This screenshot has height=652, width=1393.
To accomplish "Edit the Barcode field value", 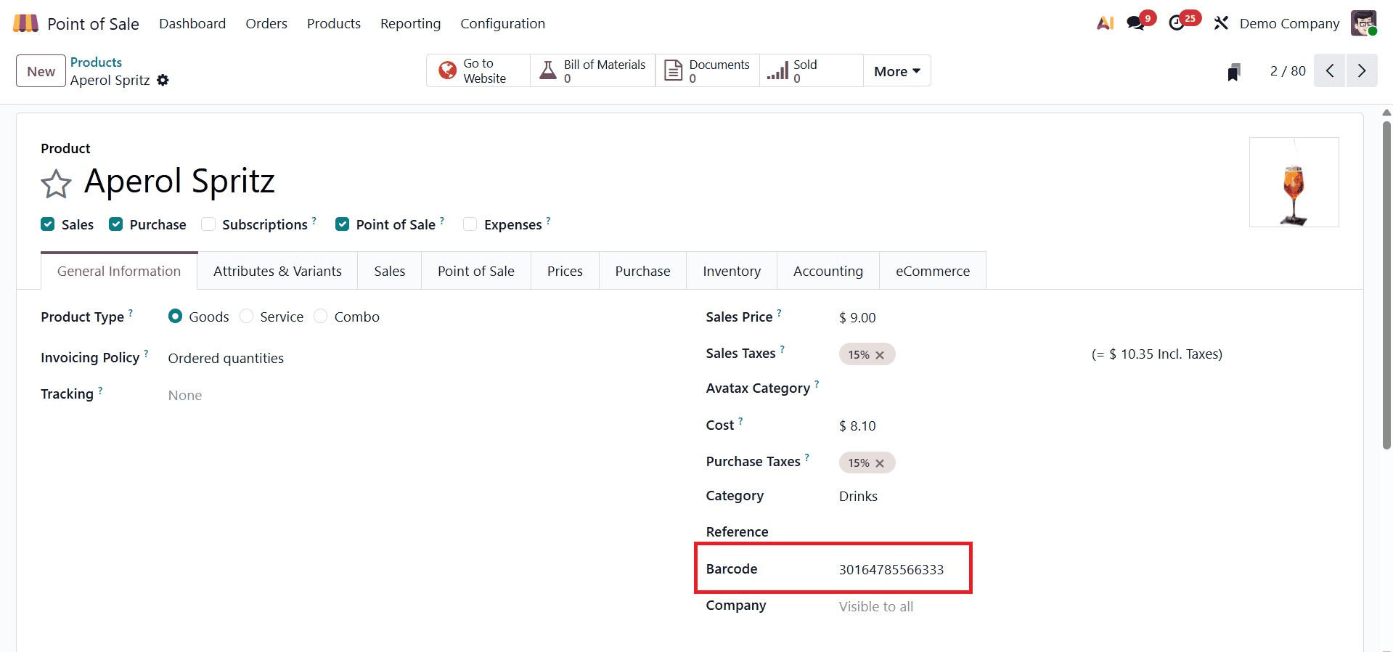I will [x=891, y=570].
